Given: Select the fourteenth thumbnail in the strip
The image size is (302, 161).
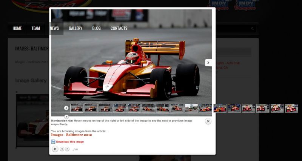Looking at the screenshot, I should pos(263,108).
